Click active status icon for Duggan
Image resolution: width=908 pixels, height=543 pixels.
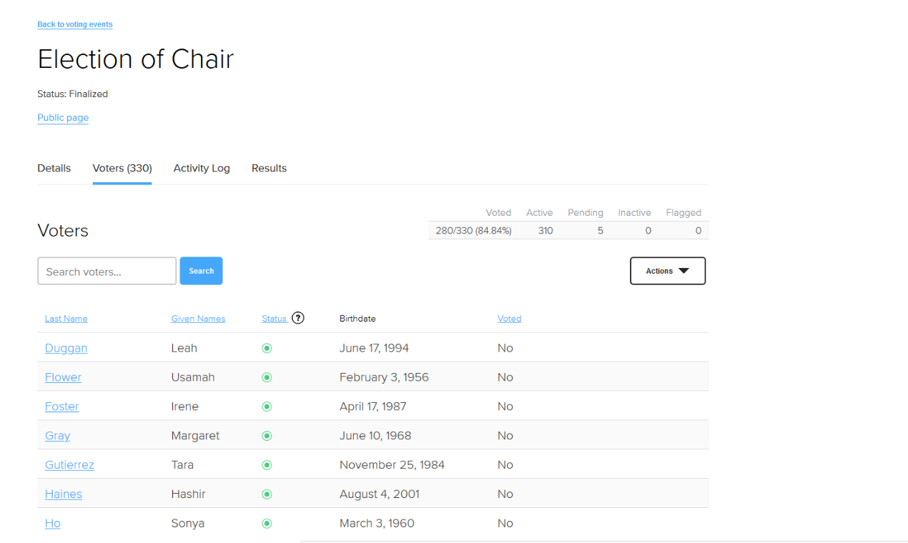267,348
